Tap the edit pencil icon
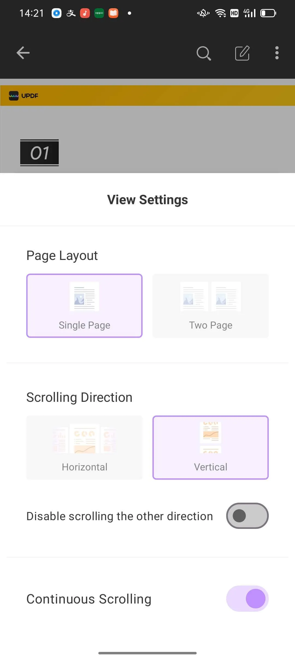 click(242, 53)
